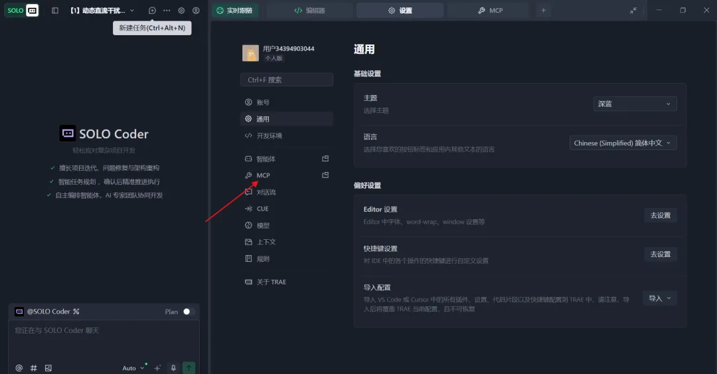717x374 pixels.
Task: Click the 导入配置 label text
Action: [x=377, y=288]
